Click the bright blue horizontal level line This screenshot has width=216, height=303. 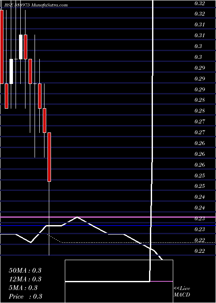click(108, 226)
